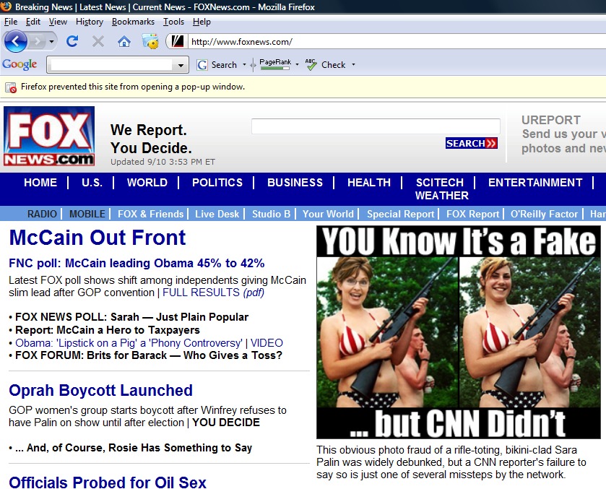Expand the spell Check dropdown arrow
606x489 pixels.
point(353,65)
